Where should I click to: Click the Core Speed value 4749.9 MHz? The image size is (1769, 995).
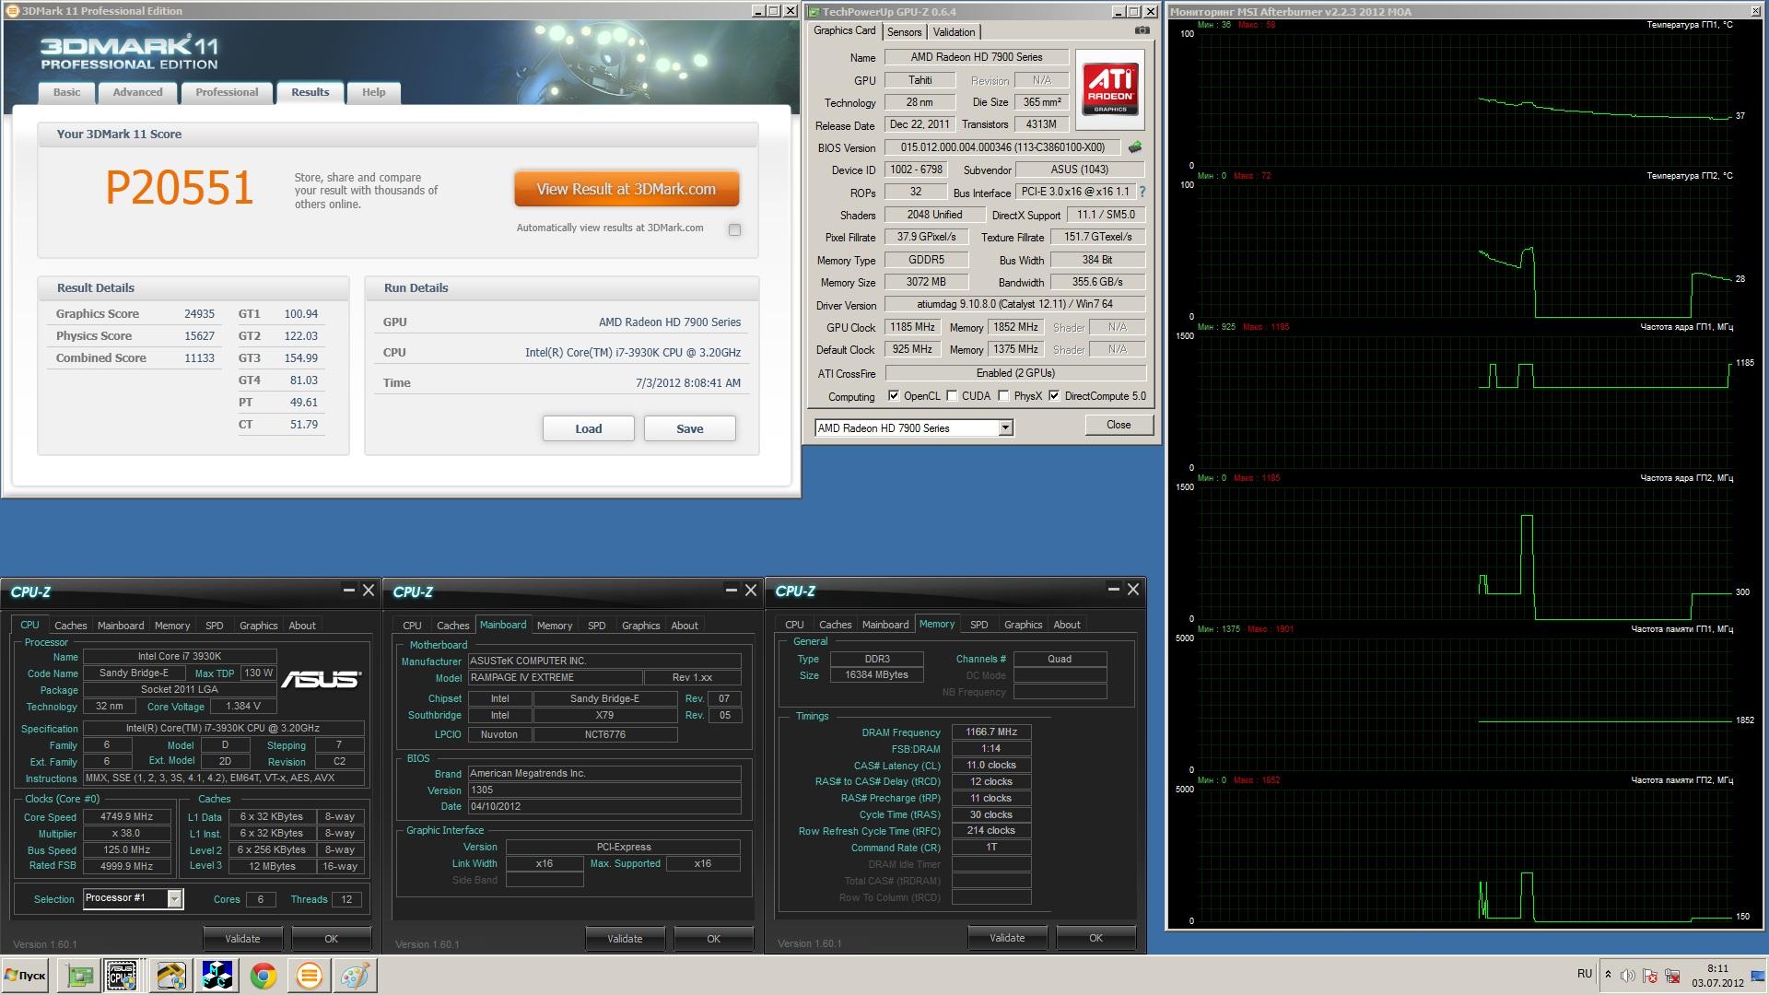point(127,816)
